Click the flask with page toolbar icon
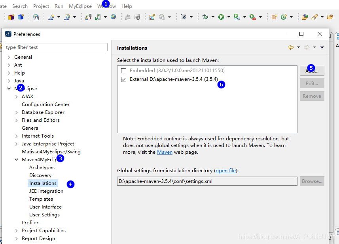Screen dimensions: 339x244 (67, 17)
